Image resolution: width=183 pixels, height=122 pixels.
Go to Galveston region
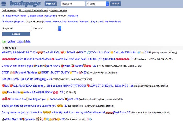pos(50,16)
